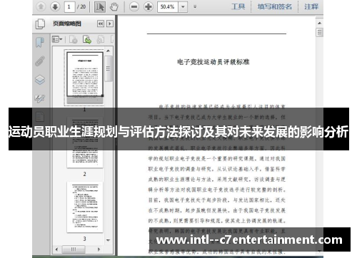The width and height of the screenshot is (357, 258).
Task: Go to the next page with down arrow
Action: pyautogui.click(x=55, y=6)
